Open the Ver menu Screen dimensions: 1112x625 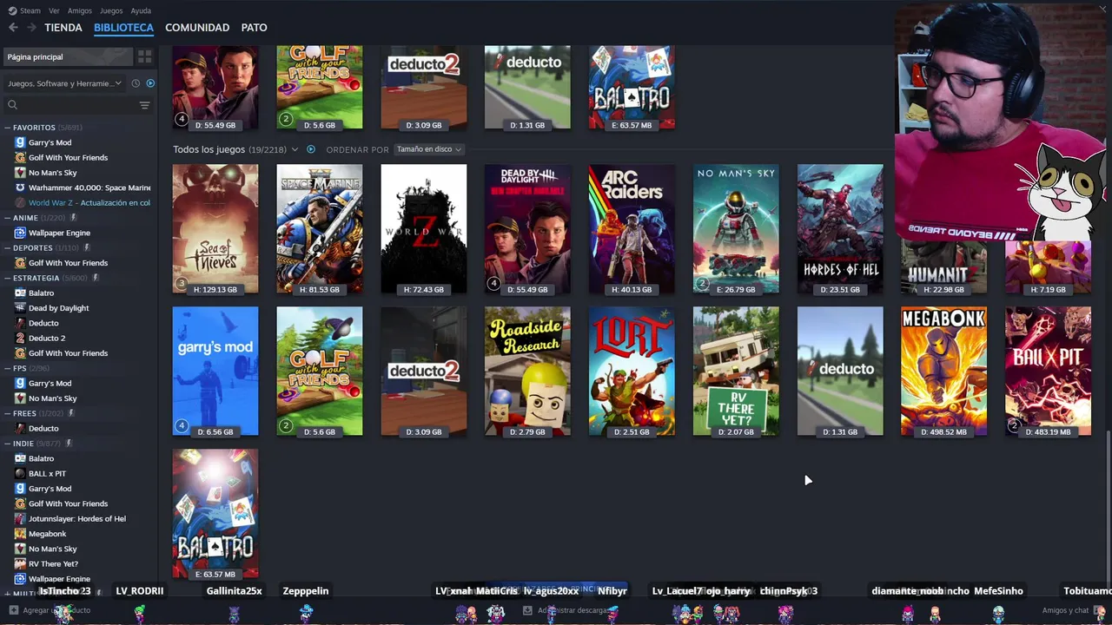54,11
